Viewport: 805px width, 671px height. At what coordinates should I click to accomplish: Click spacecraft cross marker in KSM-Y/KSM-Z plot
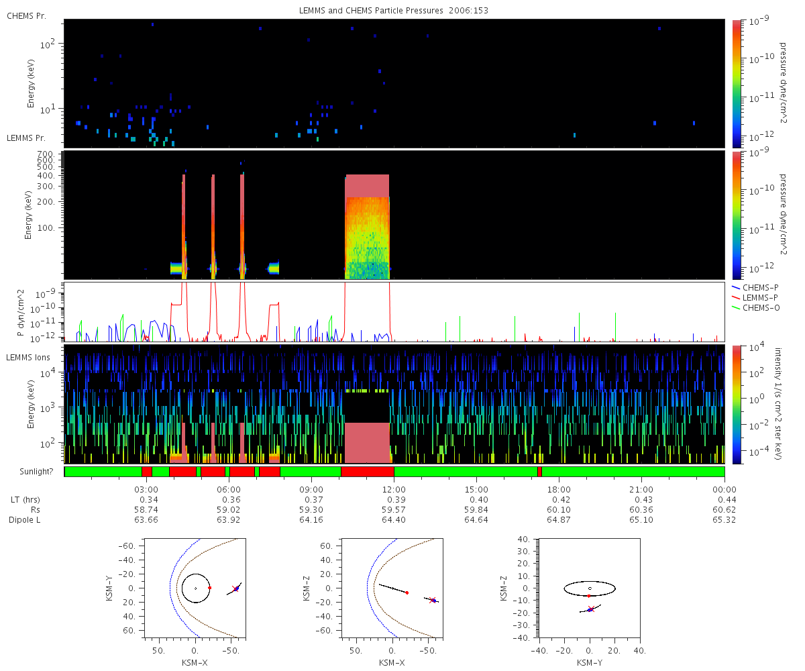click(x=590, y=609)
